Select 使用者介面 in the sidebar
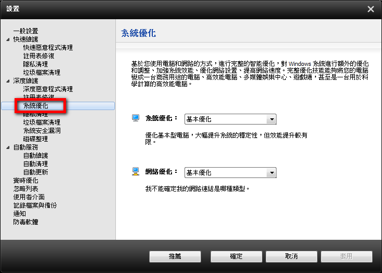382x273 pixels. coord(29,197)
